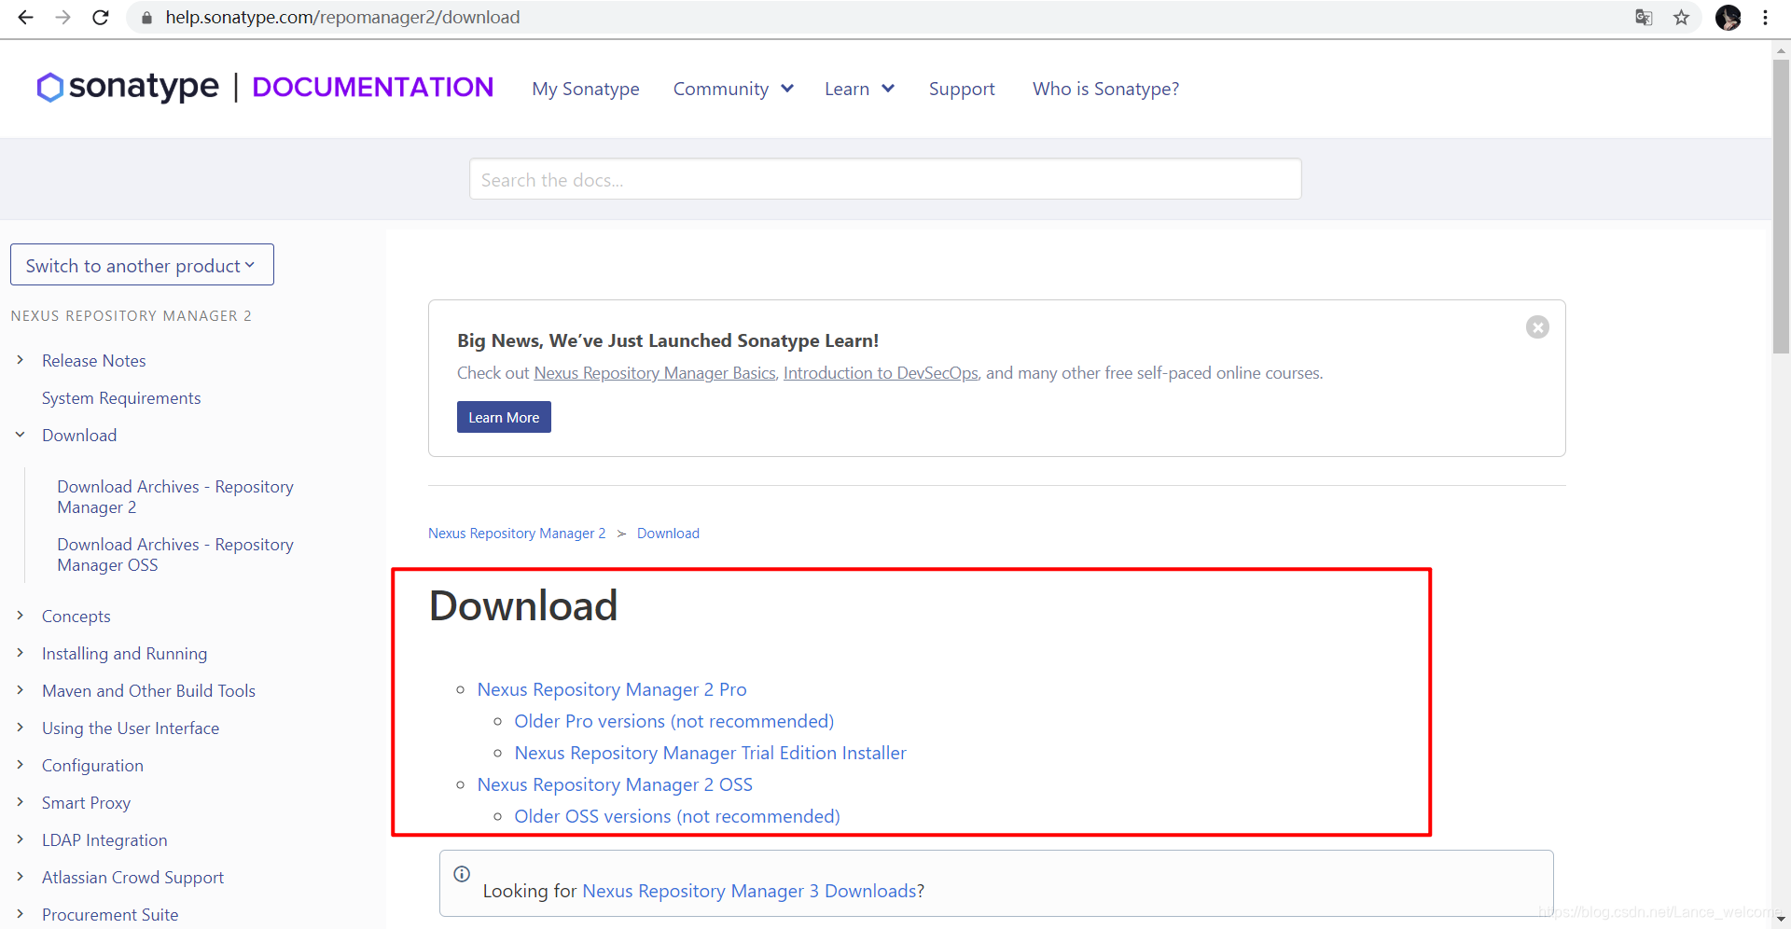Click the info icon beside Looking for

pos(462,874)
